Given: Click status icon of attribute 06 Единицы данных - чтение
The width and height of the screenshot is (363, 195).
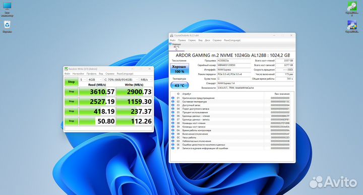Looking at the screenshot, I should (x=173, y=116).
